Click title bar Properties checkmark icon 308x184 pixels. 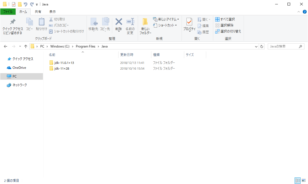click(x=14, y=4)
